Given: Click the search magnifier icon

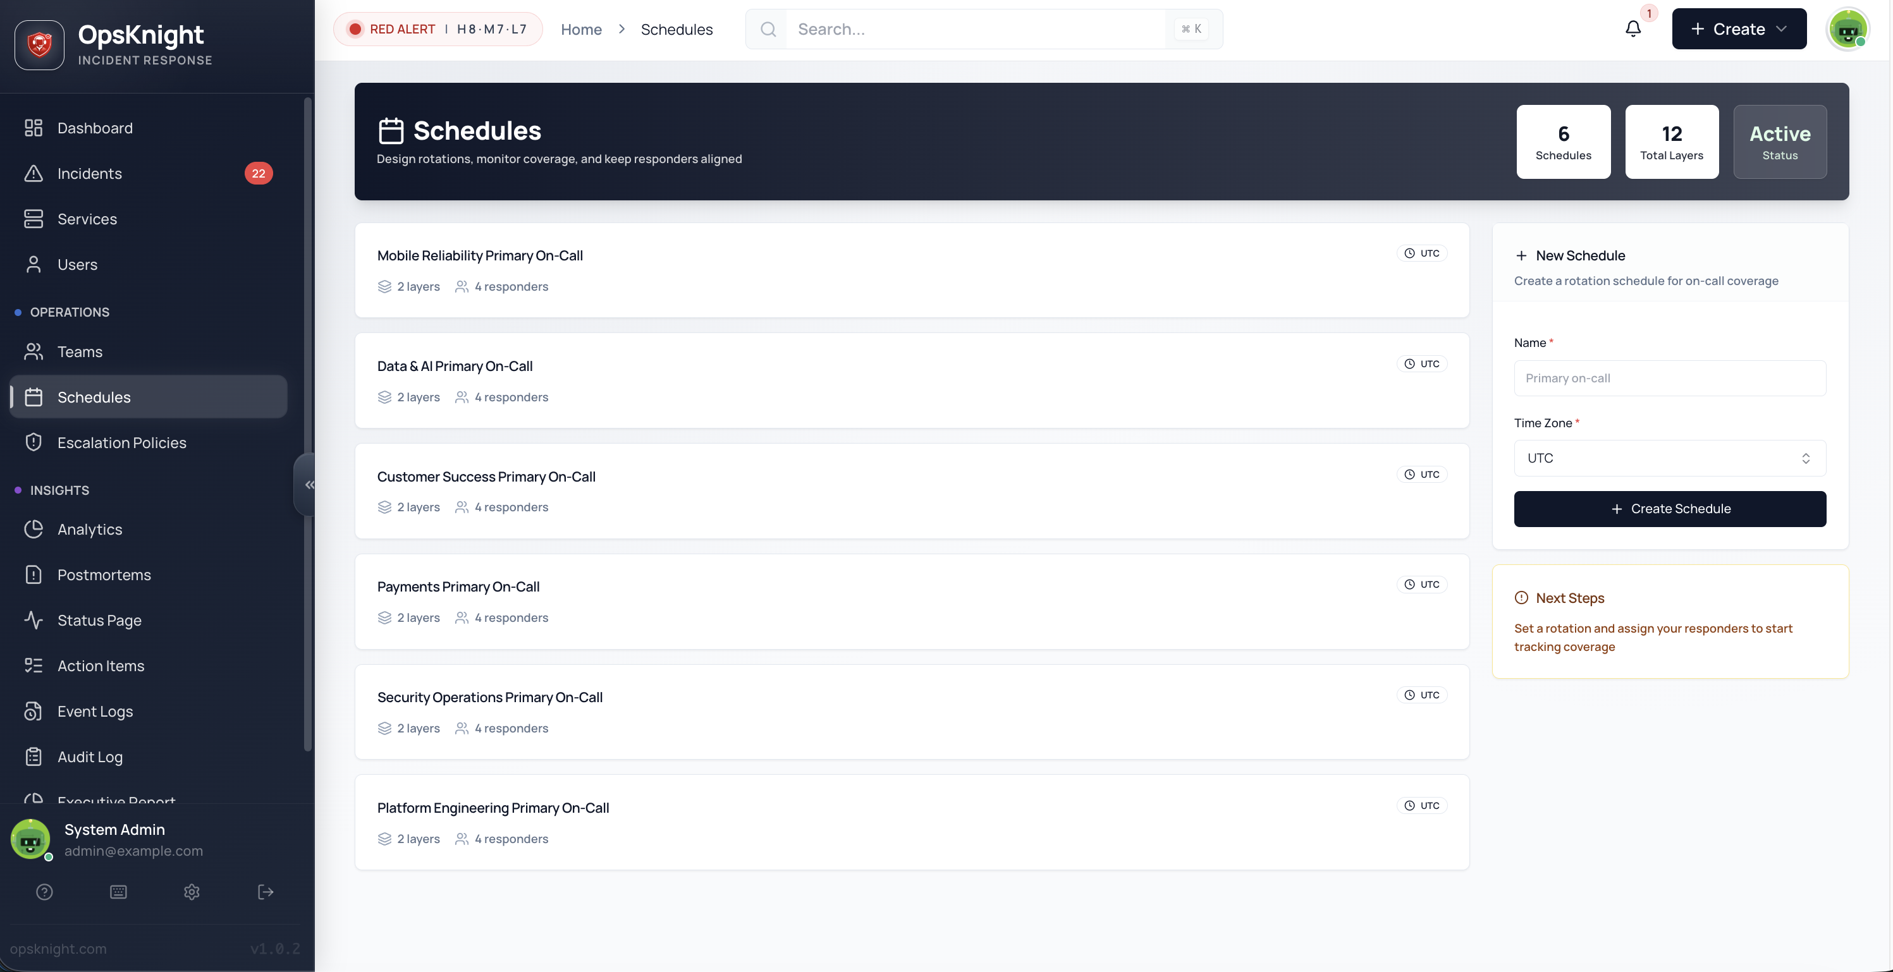Looking at the screenshot, I should [x=768, y=30].
